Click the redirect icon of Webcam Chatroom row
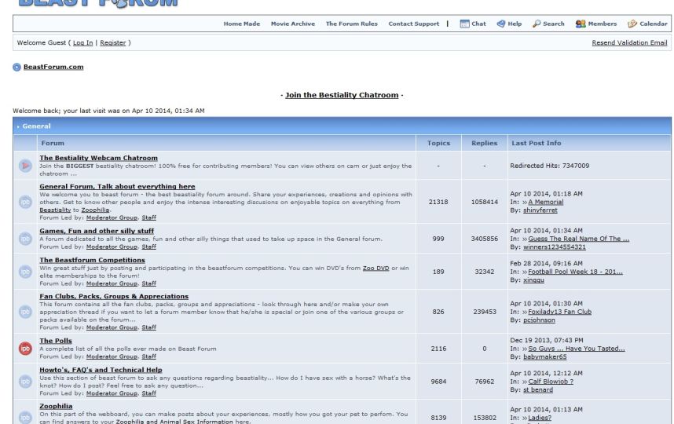This screenshot has width=674, height=424. coord(25,166)
